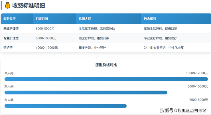Select the 服务类型 column header

[10, 19]
